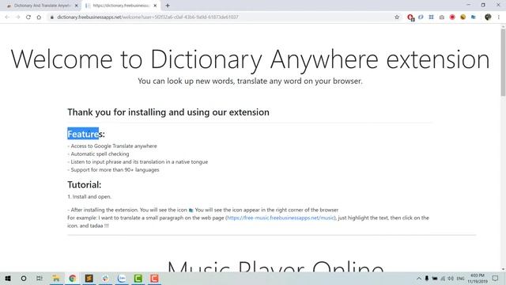Open Task View on taskbar
The height and width of the screenshot is (285, 506).
pos(40,278)
